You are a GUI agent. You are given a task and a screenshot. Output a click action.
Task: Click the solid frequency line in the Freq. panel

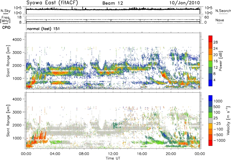click(113, 22)
